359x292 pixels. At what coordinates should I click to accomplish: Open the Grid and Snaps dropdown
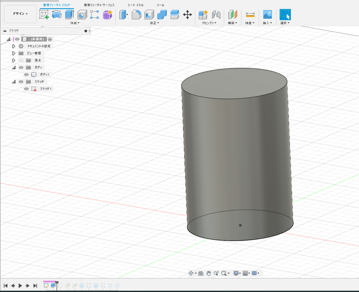click(247, 273)
